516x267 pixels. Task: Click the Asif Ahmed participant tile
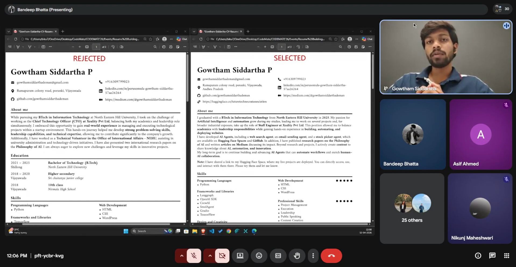point(481,134)
